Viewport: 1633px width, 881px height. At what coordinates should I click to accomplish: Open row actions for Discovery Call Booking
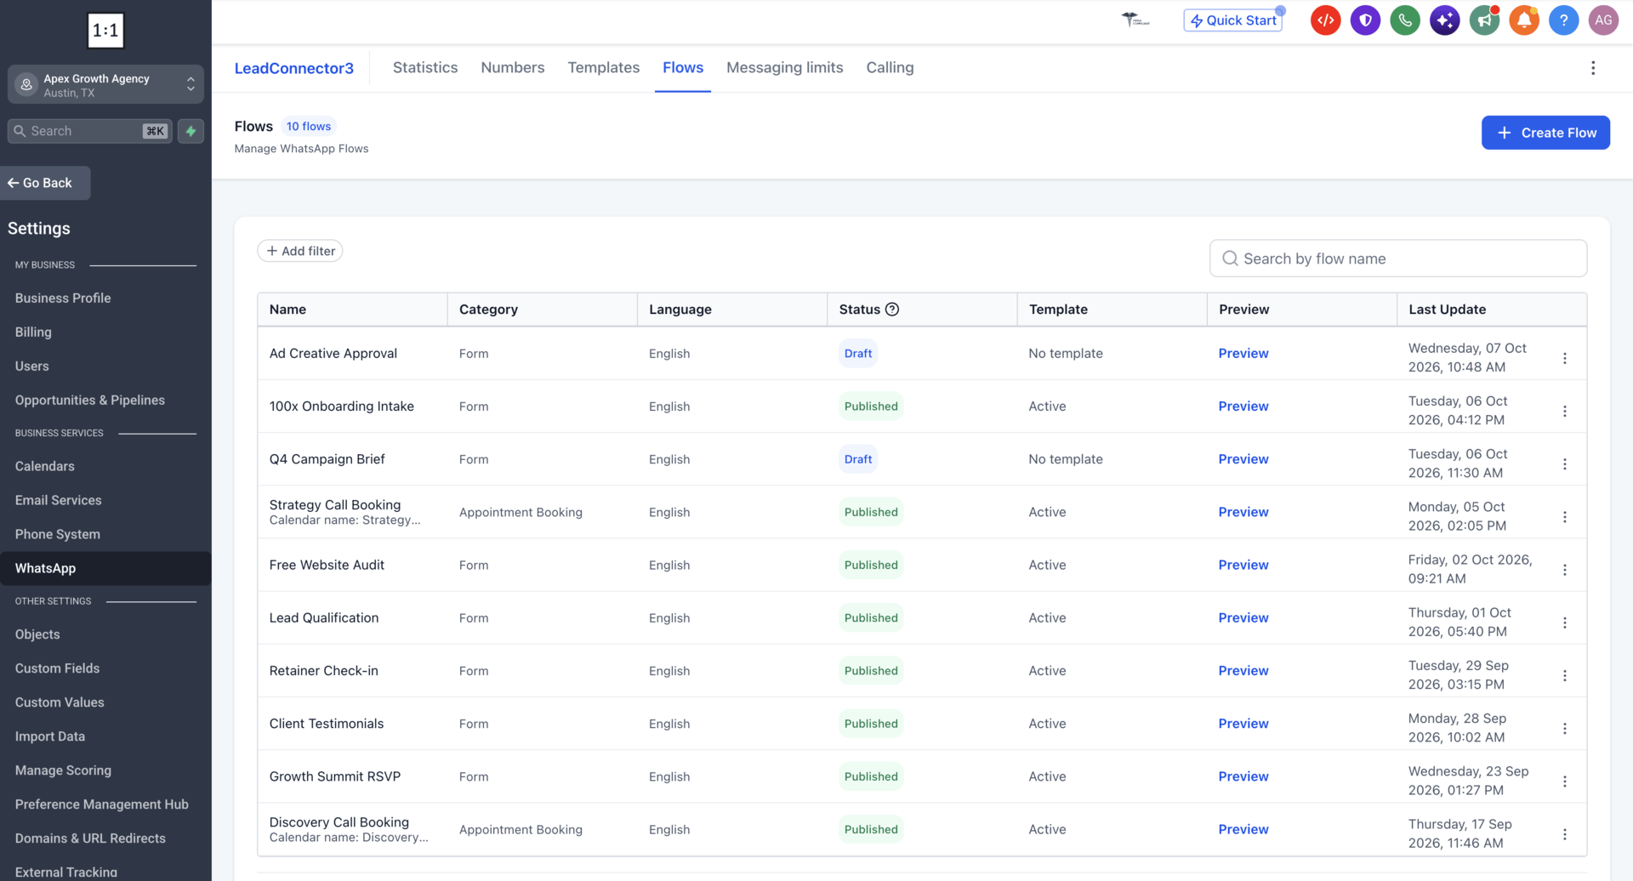(1565, 834)
